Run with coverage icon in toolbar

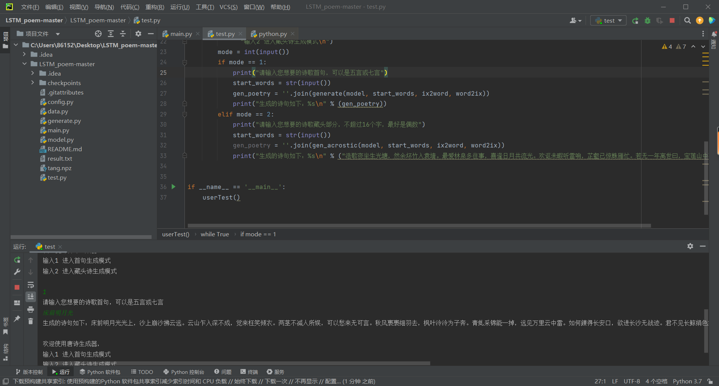pyautogui.click(x=660, y=21)
